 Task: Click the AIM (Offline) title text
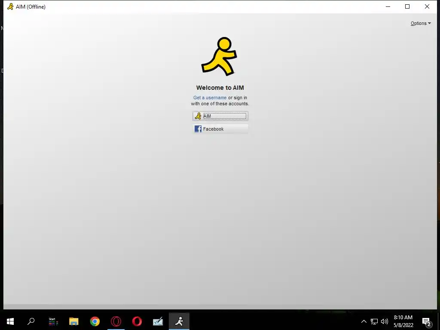(x=31, y=7)
